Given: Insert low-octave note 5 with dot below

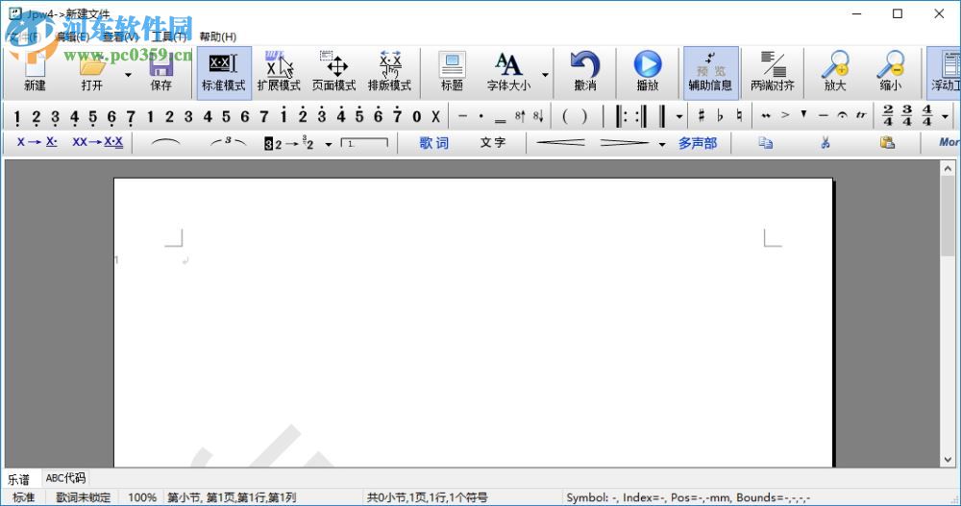Looking at the screenshot, I should [x=92, y=116].
